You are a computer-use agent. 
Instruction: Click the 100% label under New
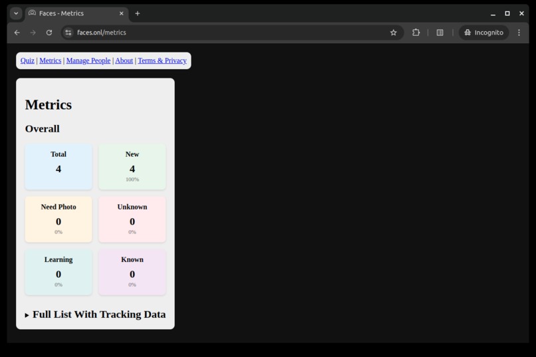click(132, 179)
